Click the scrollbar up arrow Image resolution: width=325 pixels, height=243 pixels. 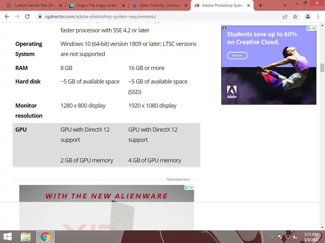pyautogui.click(x=322, y=25)
